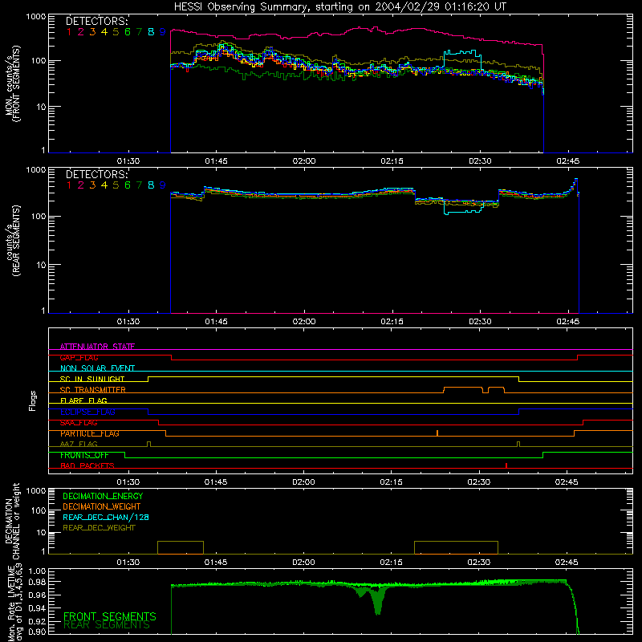Click the DECIMATION_ENERGY legend entry

[x=103, y=496]
